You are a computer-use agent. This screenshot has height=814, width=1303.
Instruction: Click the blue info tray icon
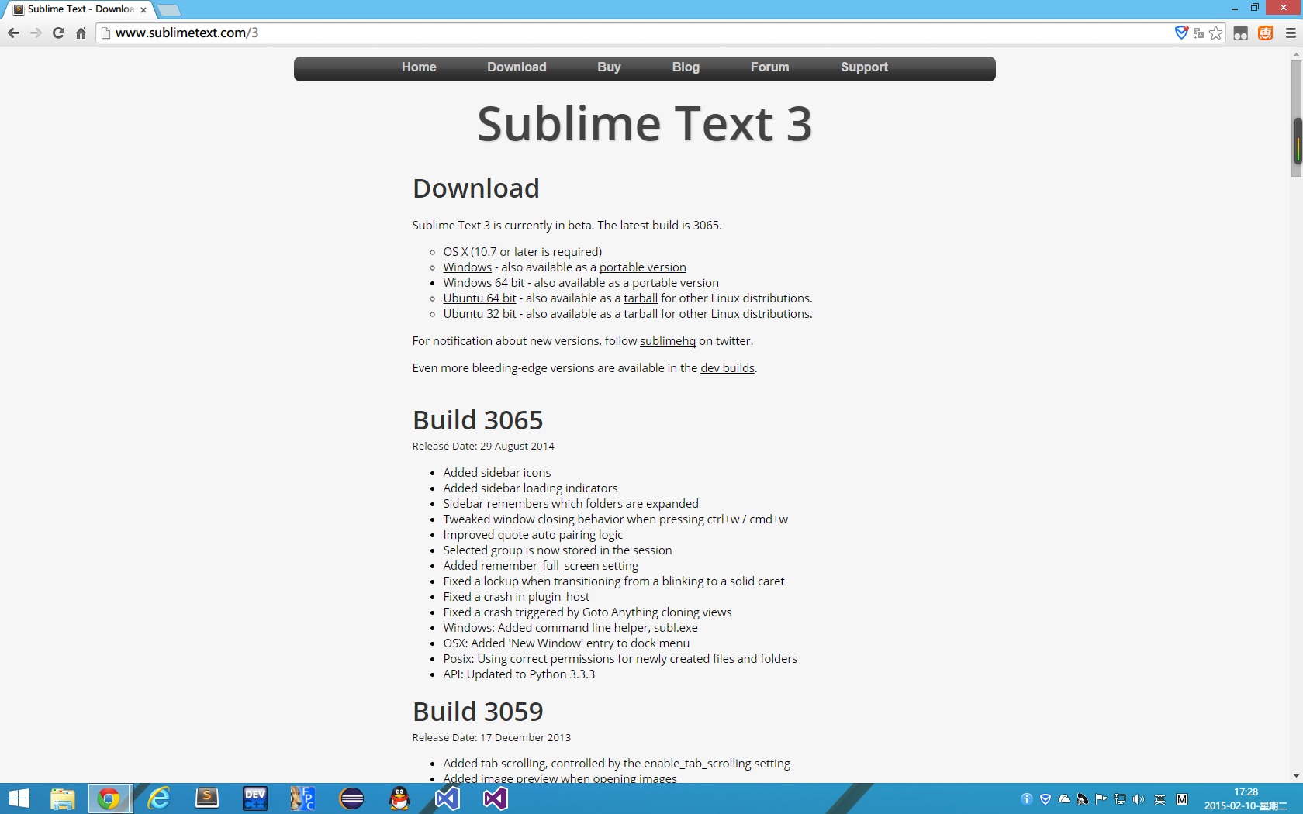(x=1027, y=799)
